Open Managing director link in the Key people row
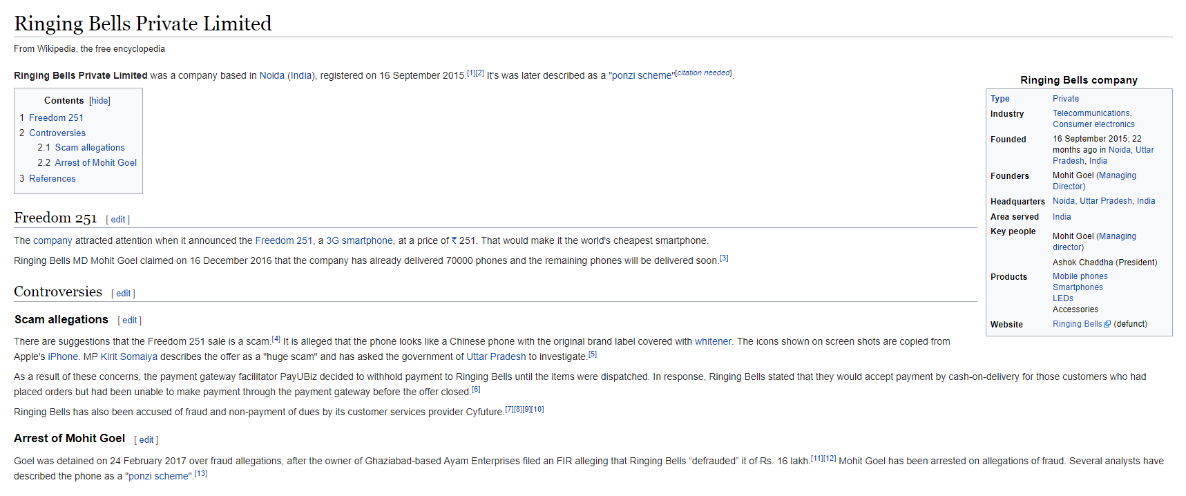Screen dimensions: 1186x496 tap(1095, 242)
